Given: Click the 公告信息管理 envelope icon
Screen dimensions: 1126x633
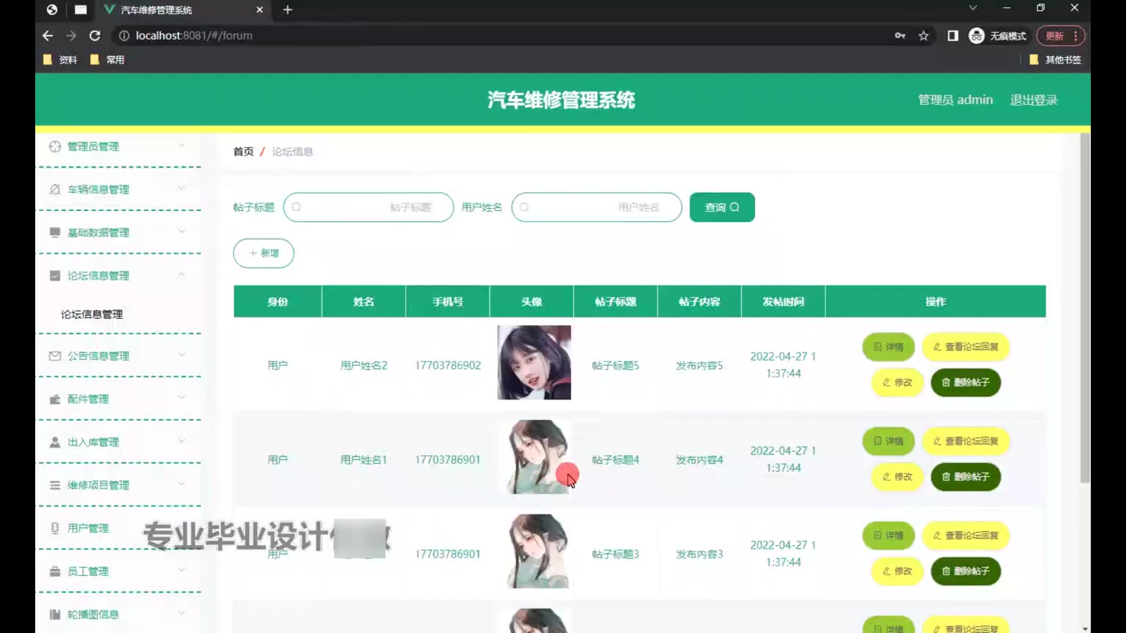Looking at the screenshot, I should click(55, 356).
